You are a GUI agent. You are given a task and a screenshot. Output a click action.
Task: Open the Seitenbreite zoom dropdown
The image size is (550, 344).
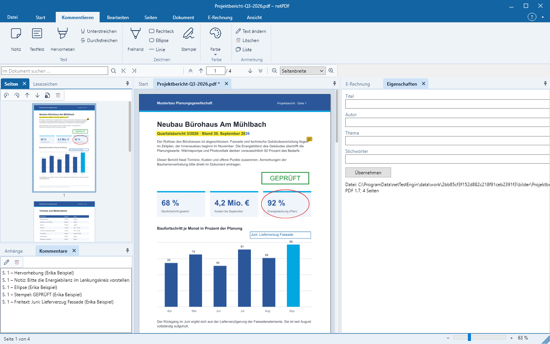302,71
